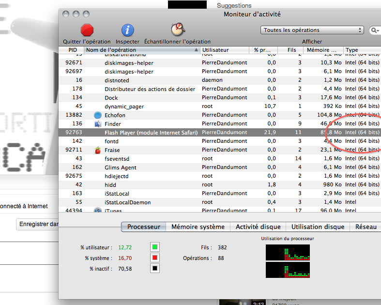Click the red Quitter l'opération stop icon

87,30
